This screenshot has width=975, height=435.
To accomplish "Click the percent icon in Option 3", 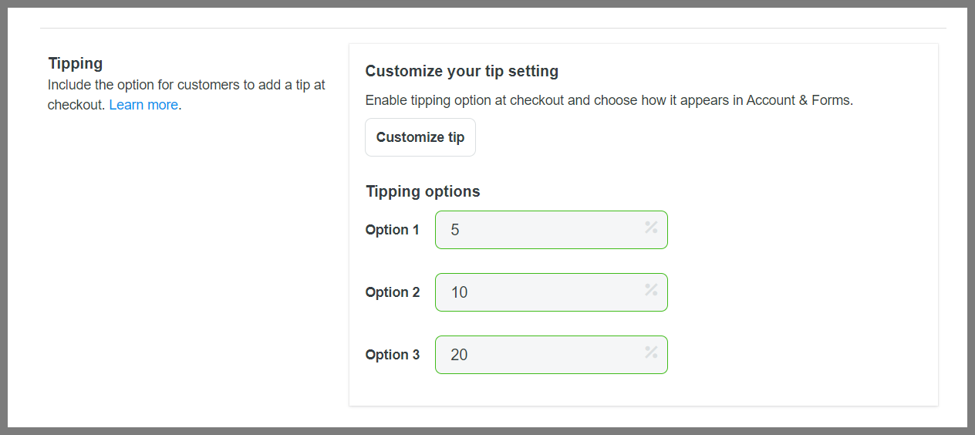I will 651,352.
